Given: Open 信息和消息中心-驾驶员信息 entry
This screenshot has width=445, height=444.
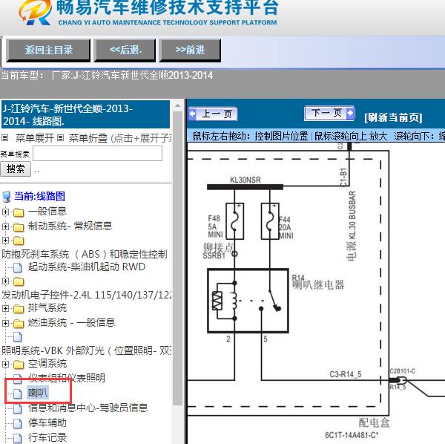Looking at the screenshot, I should (x=88, y=408).
